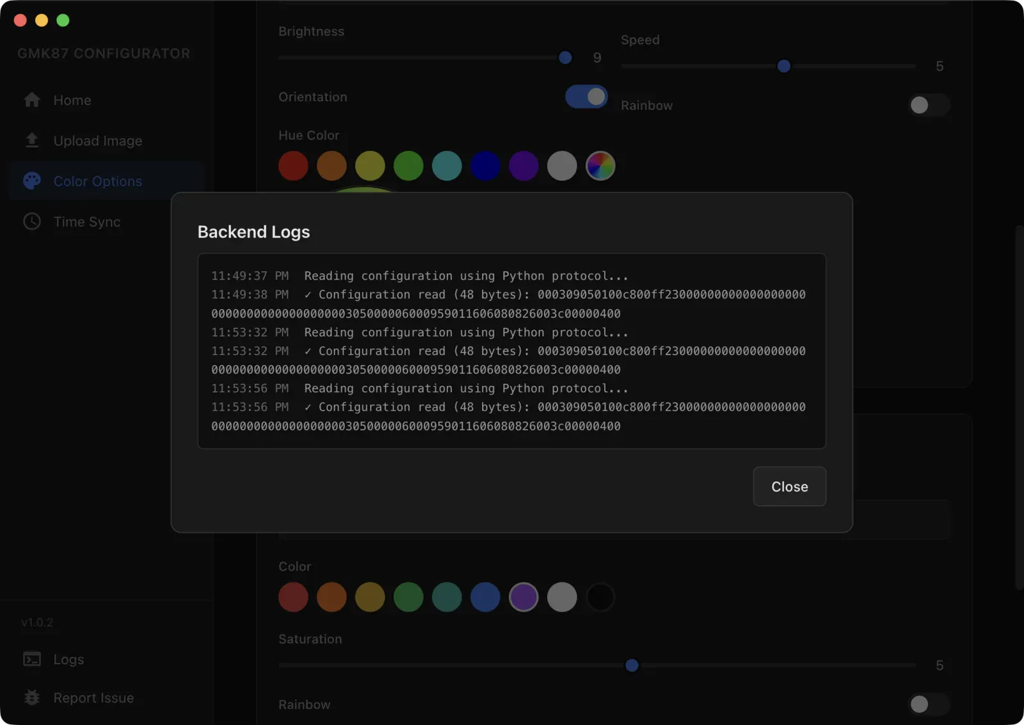Screen dimensions: 1024x725
Task: Click the Logs terminal icon
Action: (32, 659)
